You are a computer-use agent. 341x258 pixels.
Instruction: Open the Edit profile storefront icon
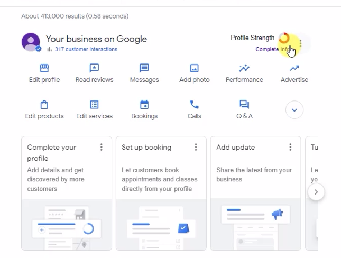[44, 68]
